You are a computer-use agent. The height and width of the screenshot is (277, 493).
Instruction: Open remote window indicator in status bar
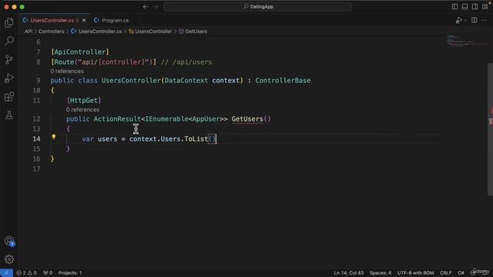[x=6, y=273]
